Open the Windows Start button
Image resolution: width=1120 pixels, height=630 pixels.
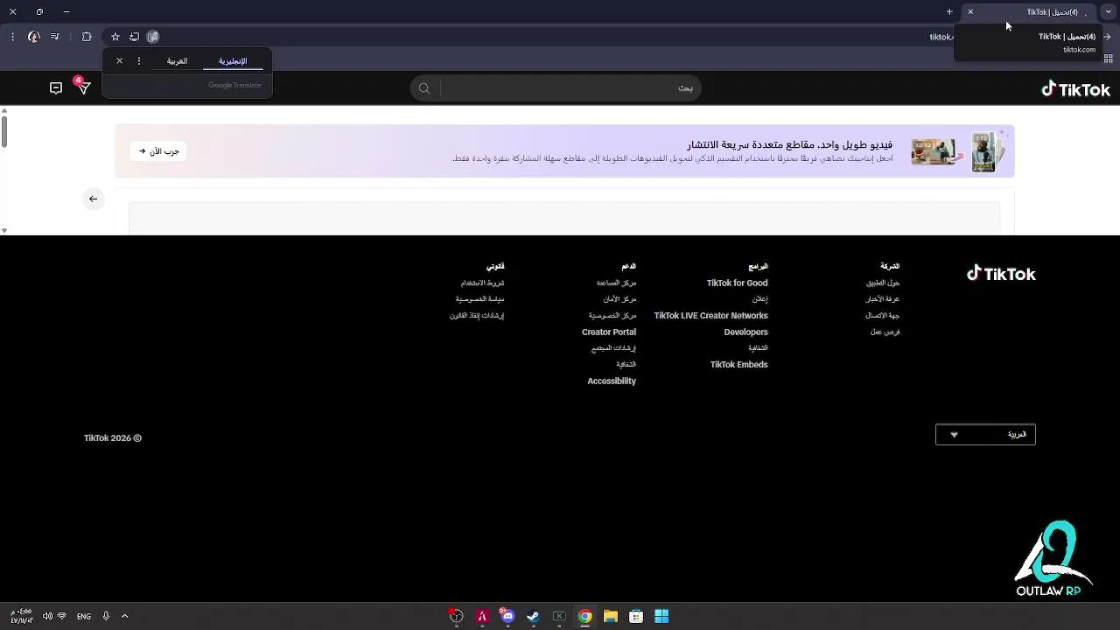coord(661,616)
